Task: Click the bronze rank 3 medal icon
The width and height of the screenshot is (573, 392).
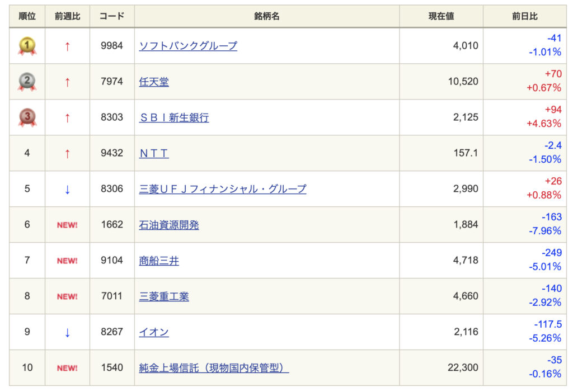Action: click(27, 117)
